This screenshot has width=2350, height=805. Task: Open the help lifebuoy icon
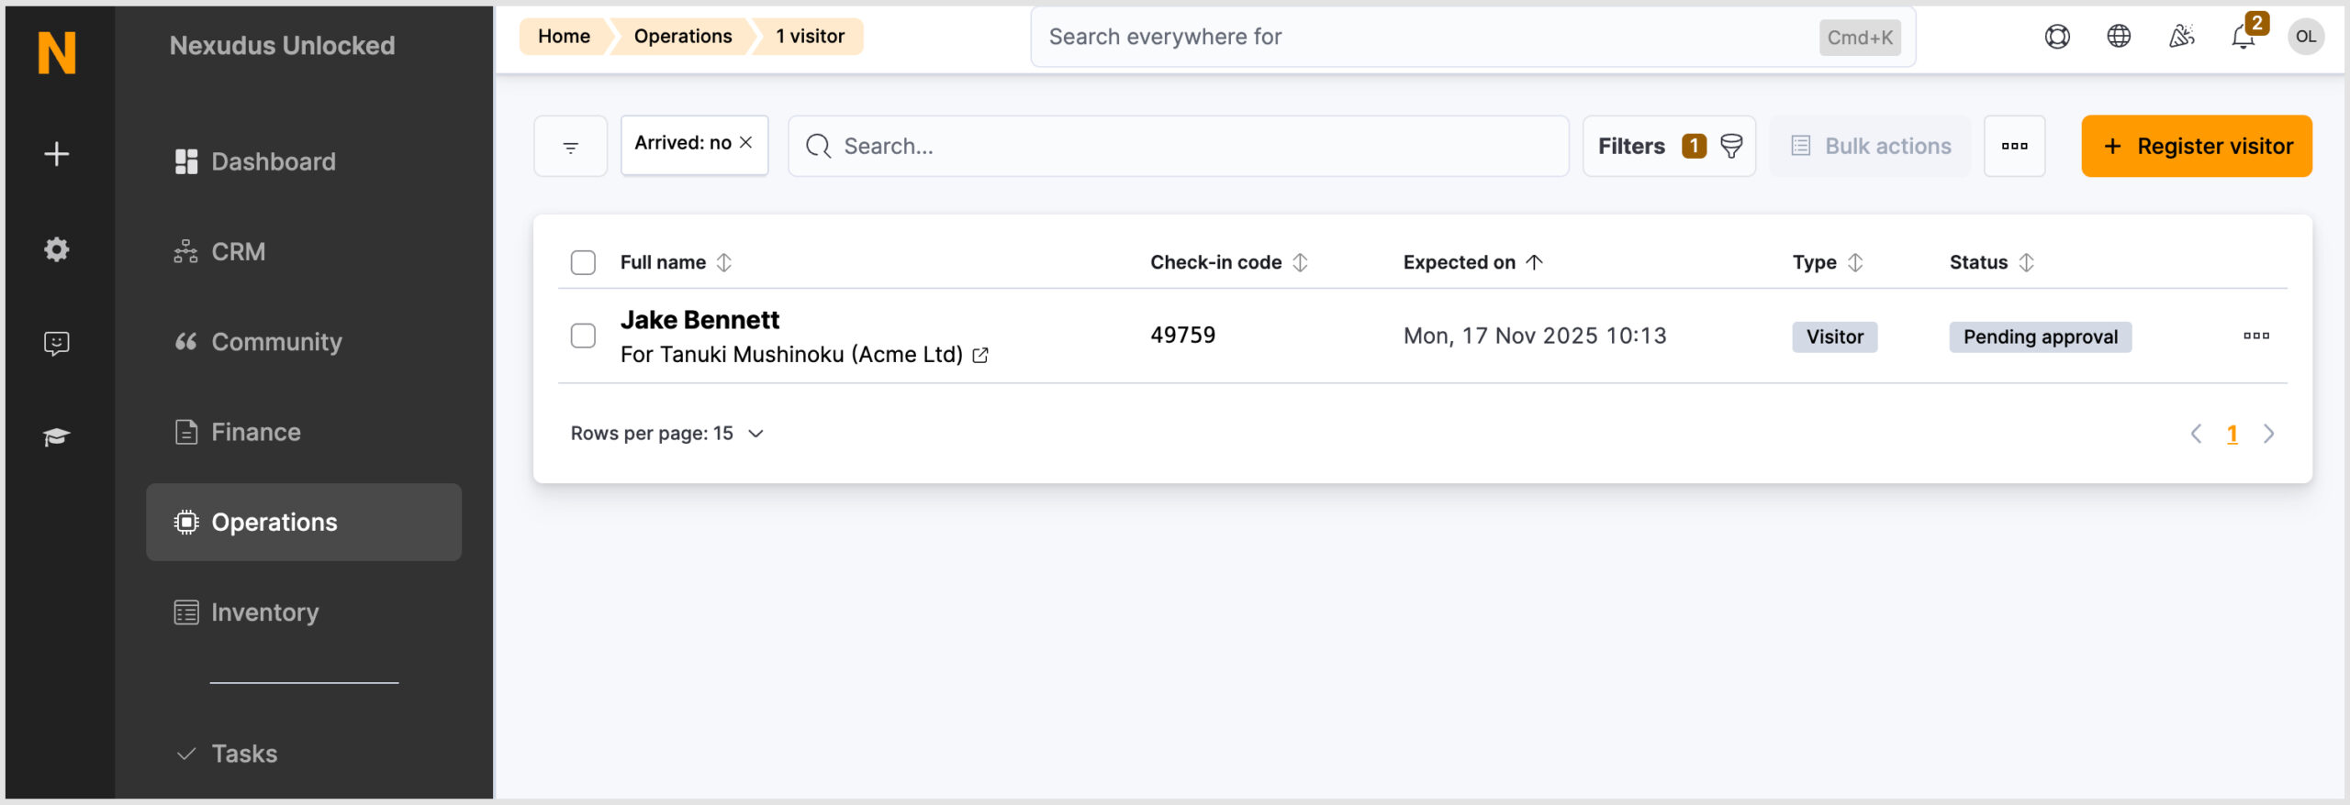click(2057, 37)
